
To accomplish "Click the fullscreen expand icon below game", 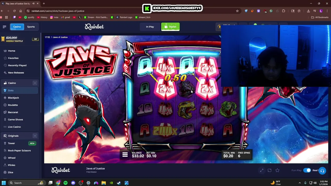I will tap(262, 170).
